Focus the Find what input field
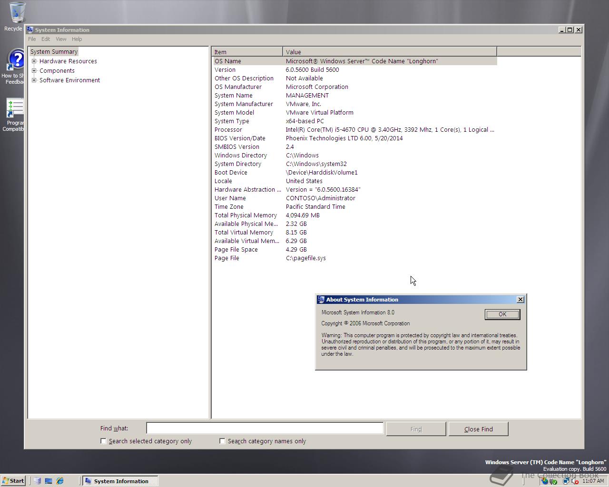Image resolution: width=609 pixels, height=487 pixels. (x=265, y=428)
